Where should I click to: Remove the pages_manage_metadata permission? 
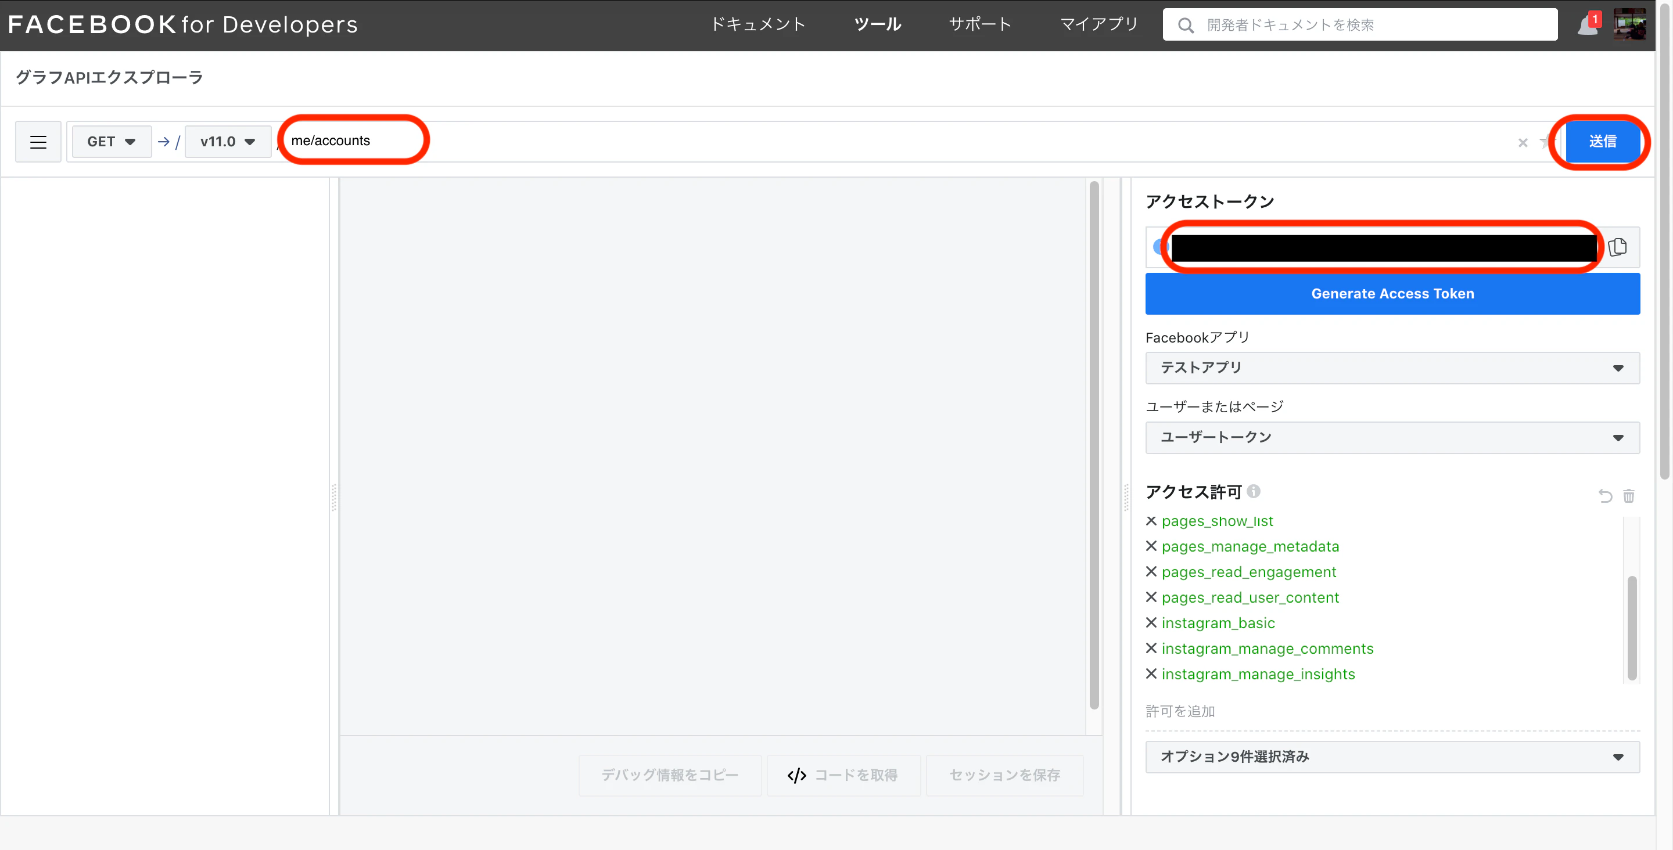[1151, 546]
